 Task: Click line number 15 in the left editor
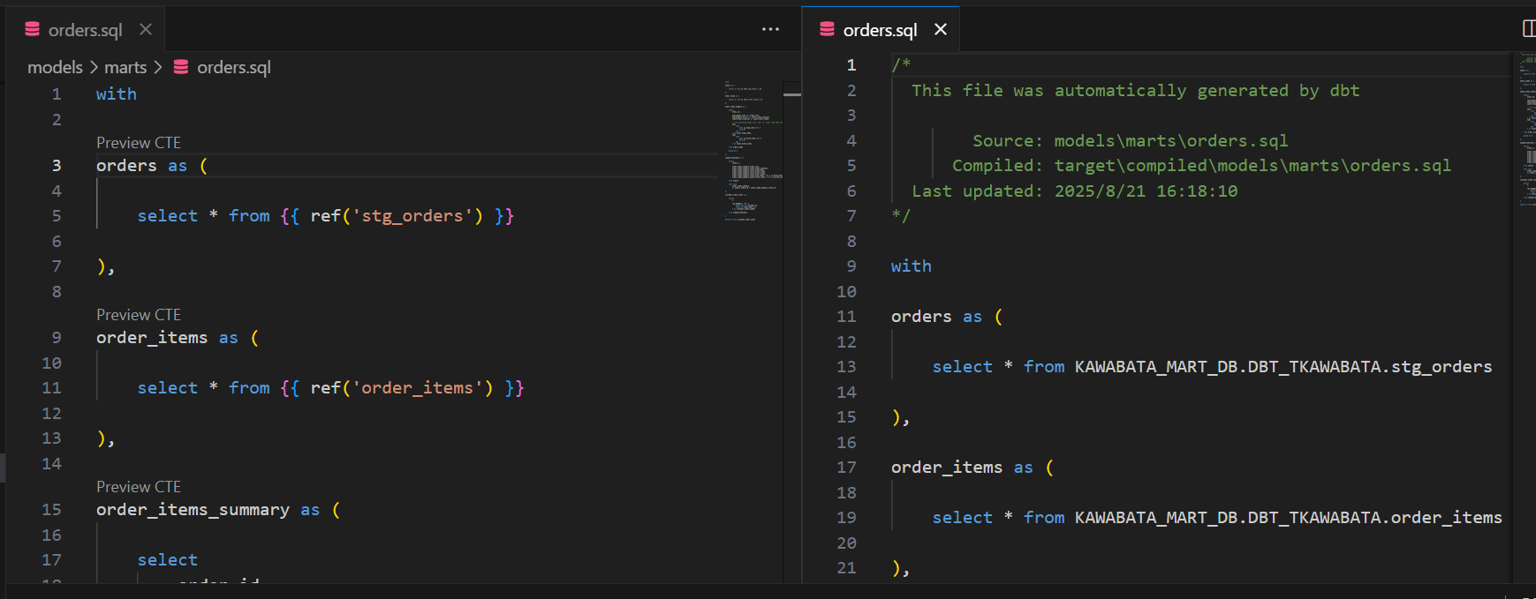click(51, 510)
